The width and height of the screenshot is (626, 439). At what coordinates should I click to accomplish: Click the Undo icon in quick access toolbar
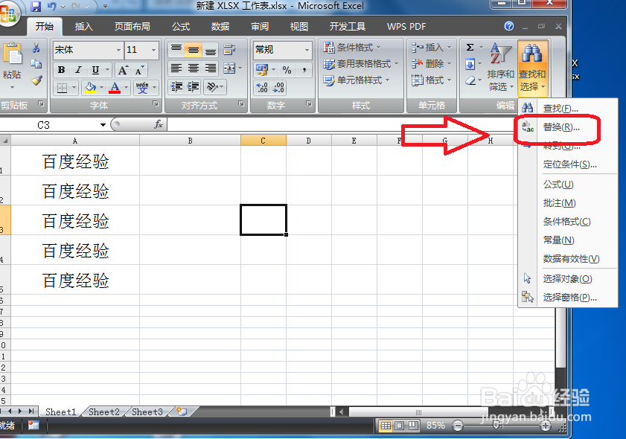point(52,7)
